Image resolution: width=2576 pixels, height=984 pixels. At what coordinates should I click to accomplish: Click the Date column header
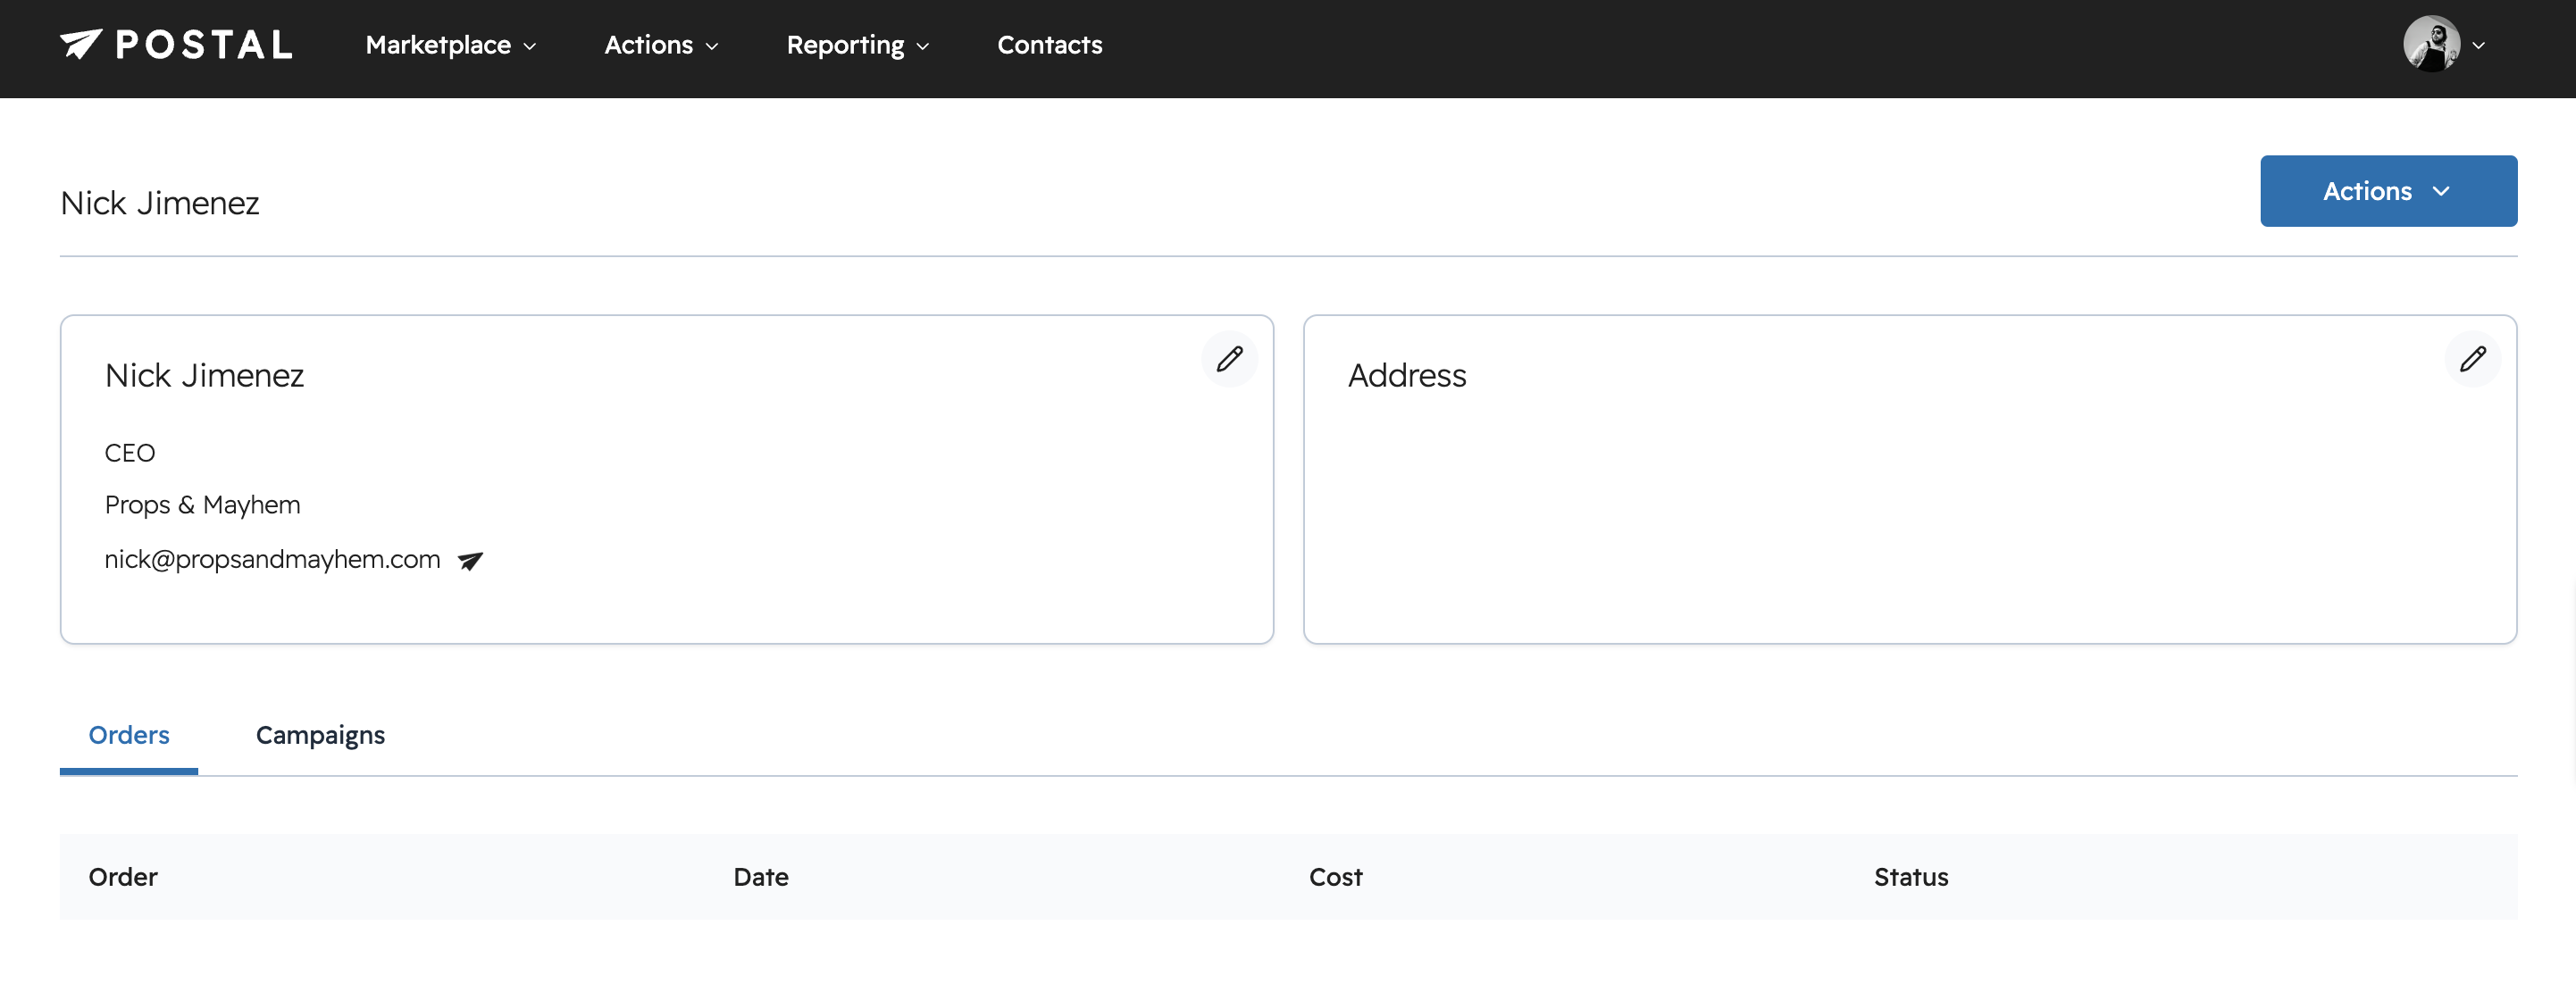click(x=760, y=877)
